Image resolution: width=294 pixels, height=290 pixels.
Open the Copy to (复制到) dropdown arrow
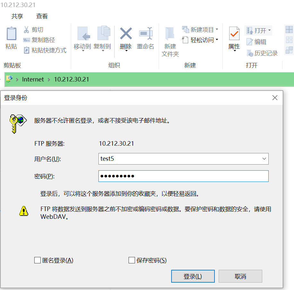(x=103, y=51)
